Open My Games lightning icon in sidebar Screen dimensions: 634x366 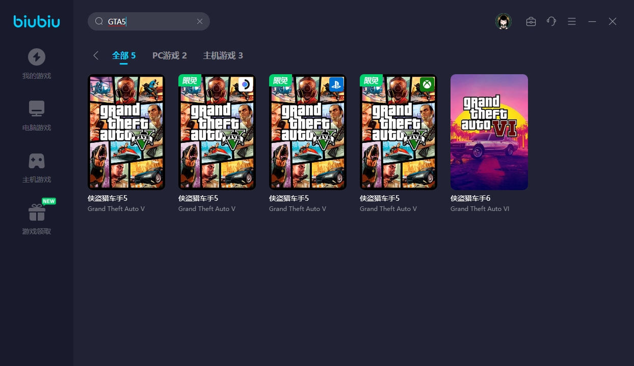click(36, 57)
